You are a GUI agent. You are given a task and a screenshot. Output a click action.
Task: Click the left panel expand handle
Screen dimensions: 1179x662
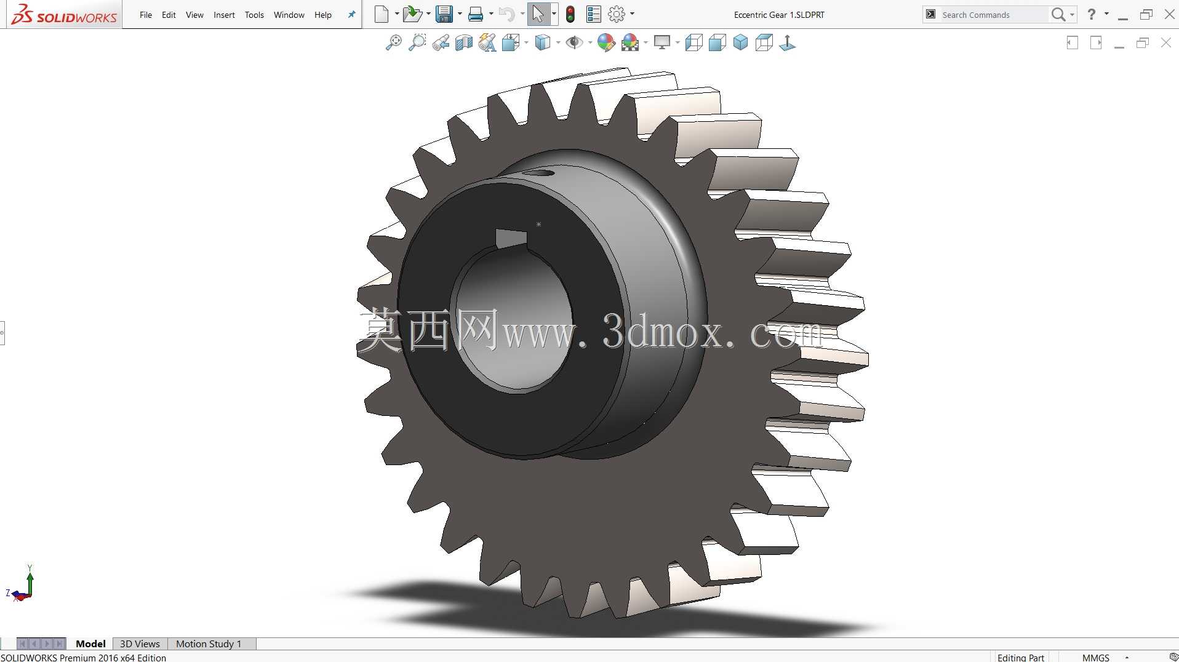[x=2, y=333]
